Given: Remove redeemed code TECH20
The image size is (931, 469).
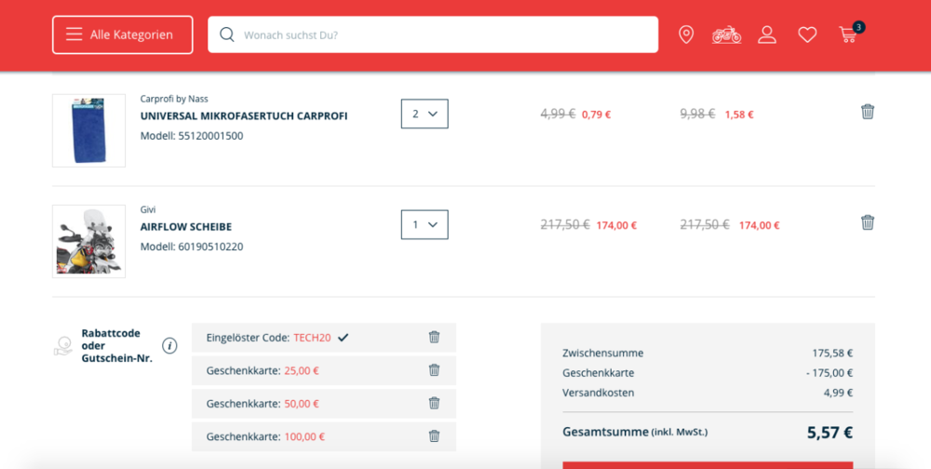Looking at the screenshot, I should (434, 337).
